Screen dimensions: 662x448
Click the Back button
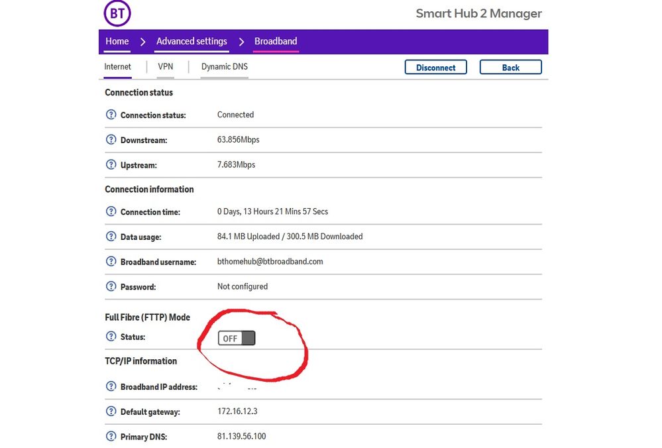click(x=510, y=68)
